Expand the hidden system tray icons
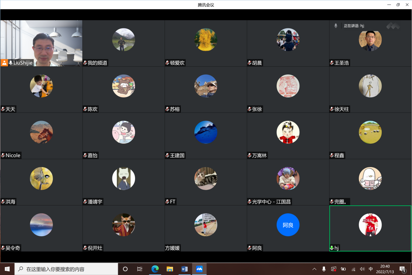Image resolution: width=412 pixels, height=275 pixels. click(314, 269)
